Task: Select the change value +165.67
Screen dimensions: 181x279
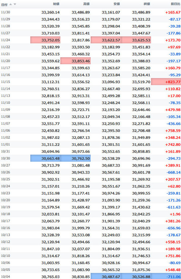Action: (173, 12)
